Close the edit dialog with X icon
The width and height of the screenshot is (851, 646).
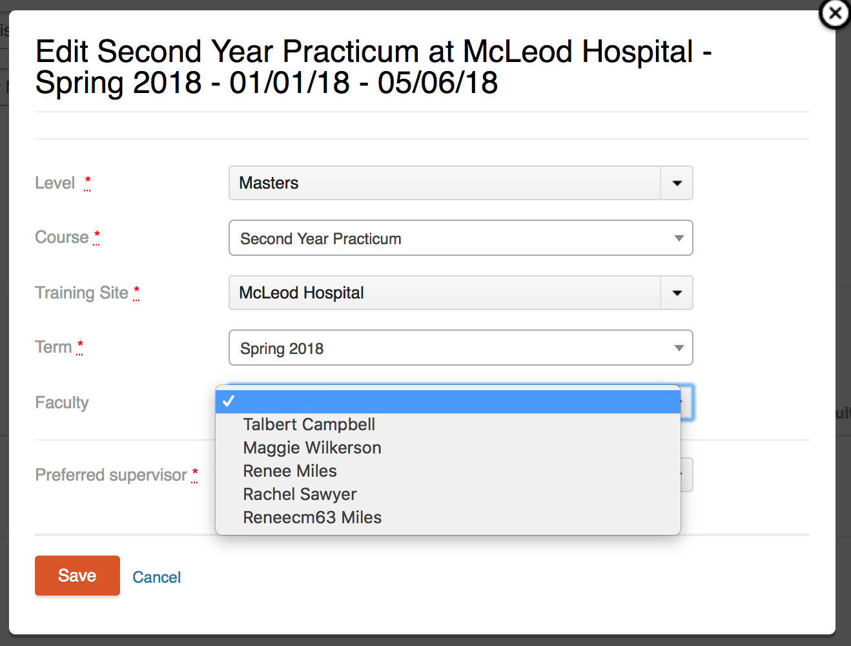click(x=835, y=14)
